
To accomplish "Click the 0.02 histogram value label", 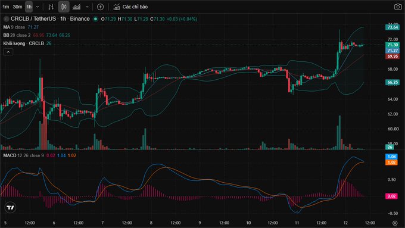I will pos(391,196).
